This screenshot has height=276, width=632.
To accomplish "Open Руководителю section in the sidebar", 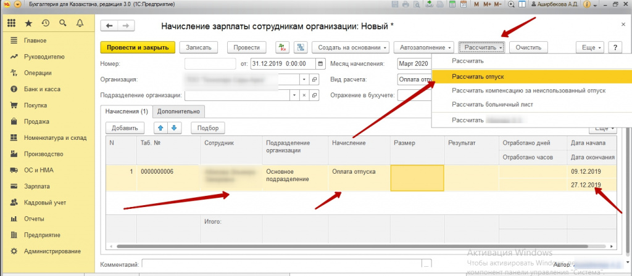I will (x=44, y=57).
